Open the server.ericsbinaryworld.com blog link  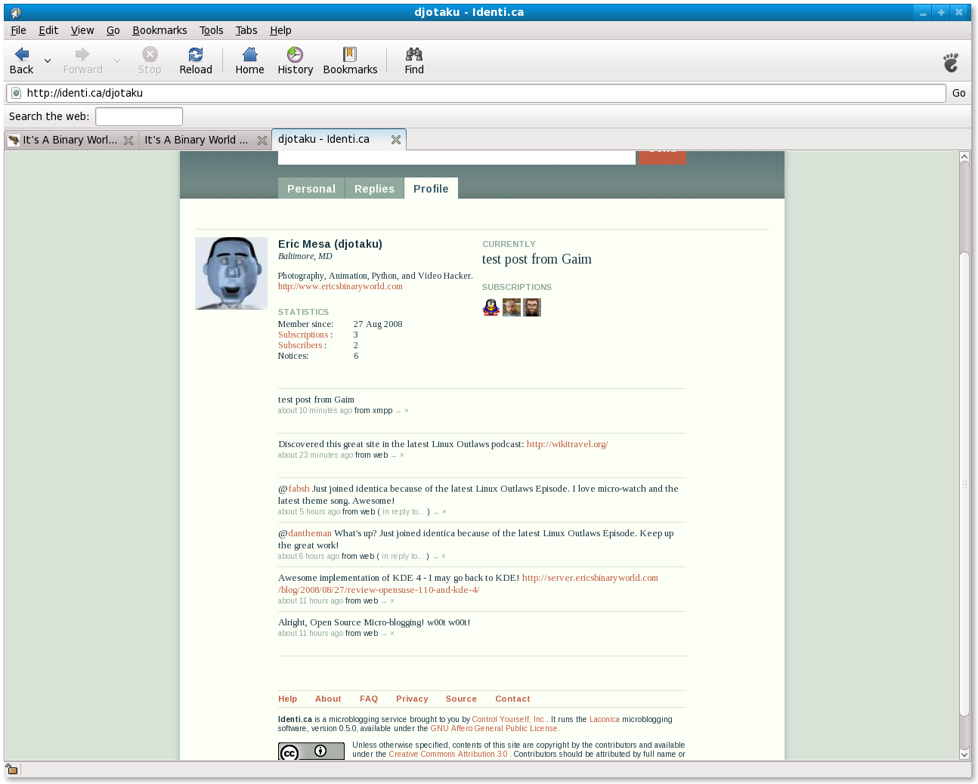(x=590, y=578)
